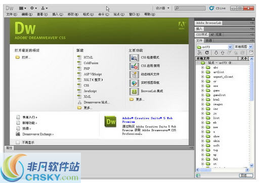Click the 实时视图导航 feature icon
Screen dimensions: 260x183
134,83
